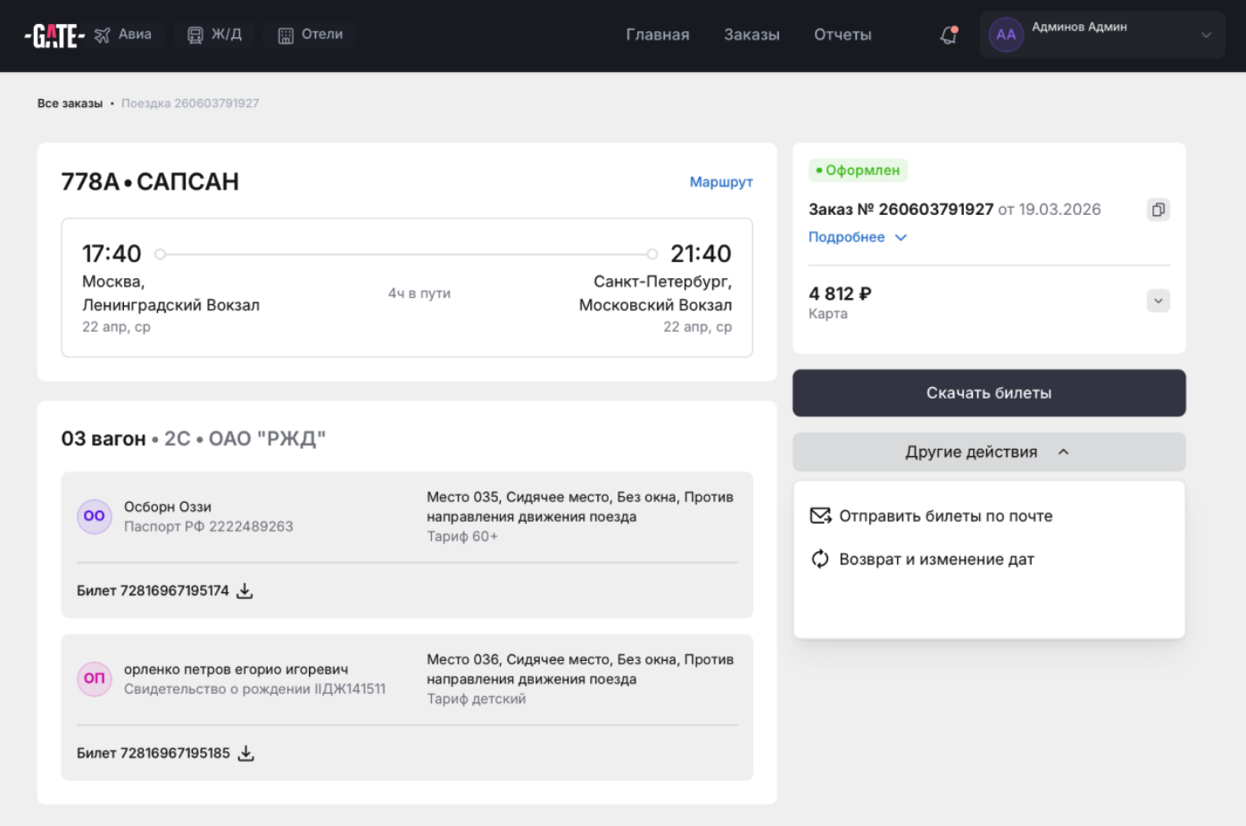
Task: Click the AA user avatar
Action: click(1006, 35)
